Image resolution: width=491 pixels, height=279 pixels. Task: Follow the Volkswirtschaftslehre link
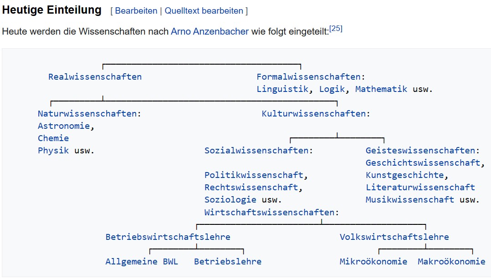pos(394,237)
